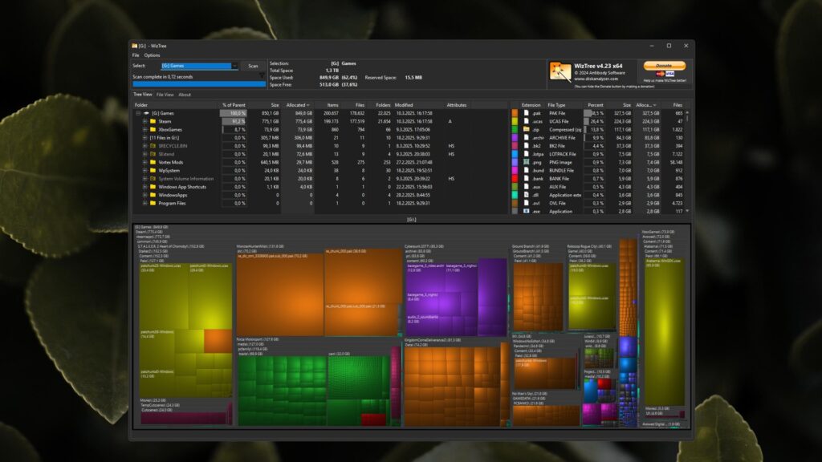Select the Forza Motorsport green treemap block
Viewport: 822px width, 462px height.
pos(283,391)
